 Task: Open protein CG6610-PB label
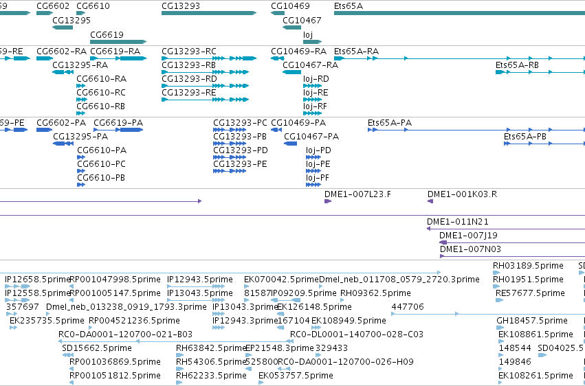(101, 178)
